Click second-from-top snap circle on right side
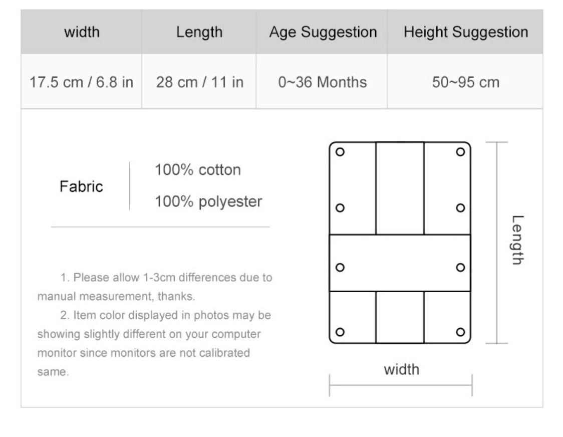This screenshot has width=563, height=437. pyautogui.click(x=460, y=208)
